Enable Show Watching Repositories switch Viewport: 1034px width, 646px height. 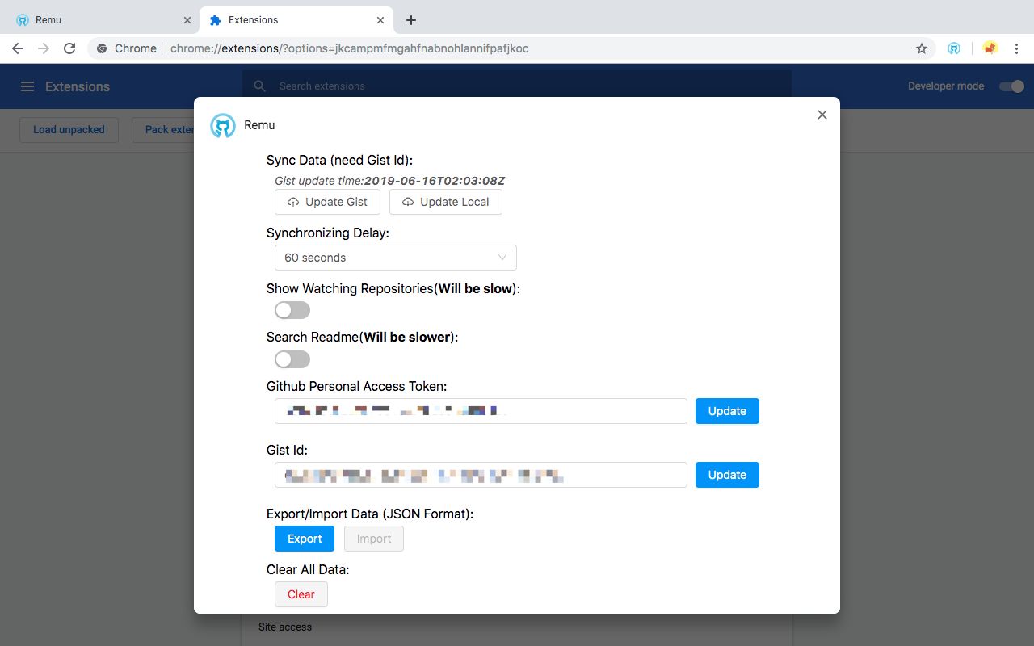coord(292,310)
